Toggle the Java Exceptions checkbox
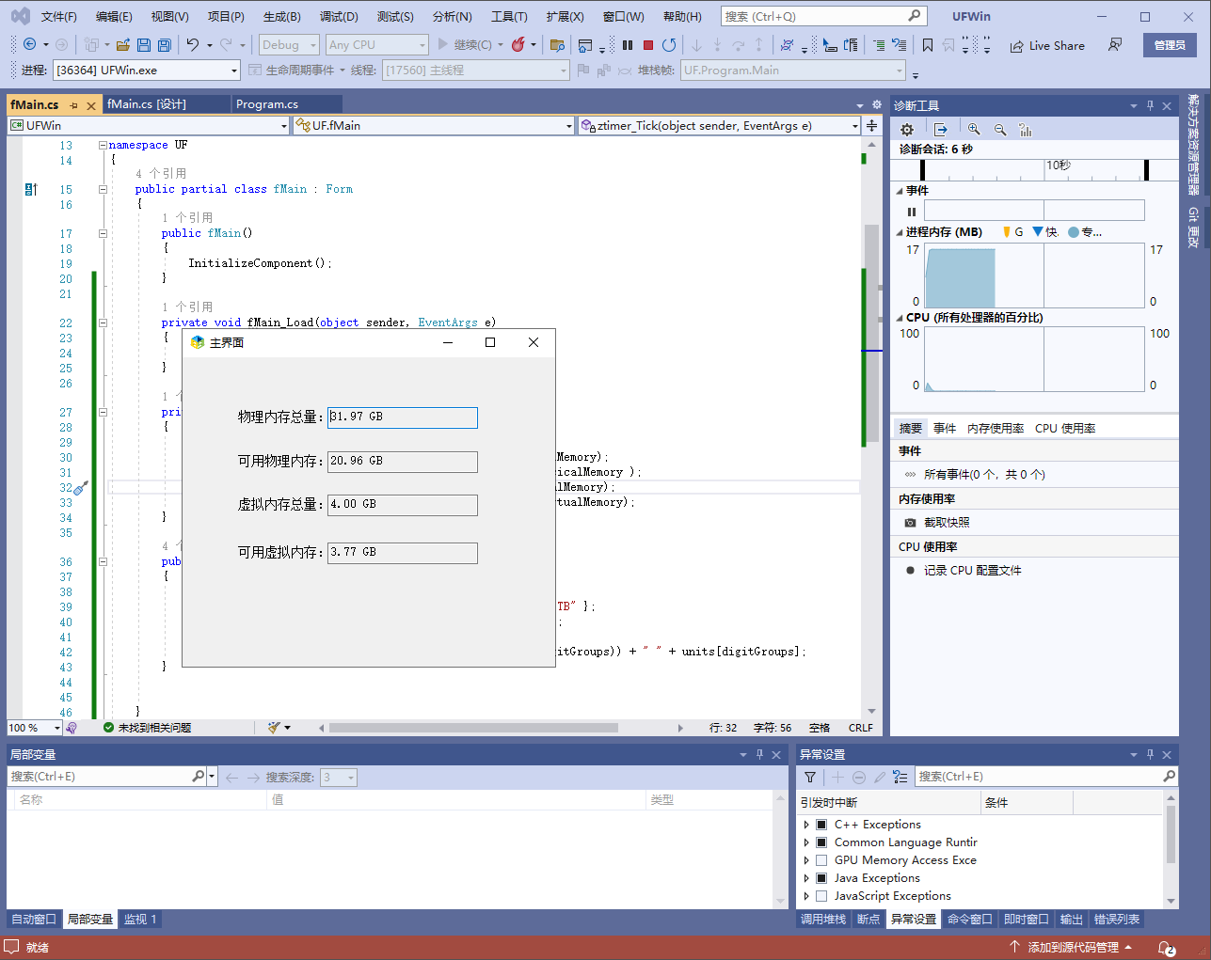 [821, 878]
